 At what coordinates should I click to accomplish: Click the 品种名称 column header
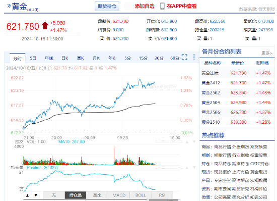[213, 63]
